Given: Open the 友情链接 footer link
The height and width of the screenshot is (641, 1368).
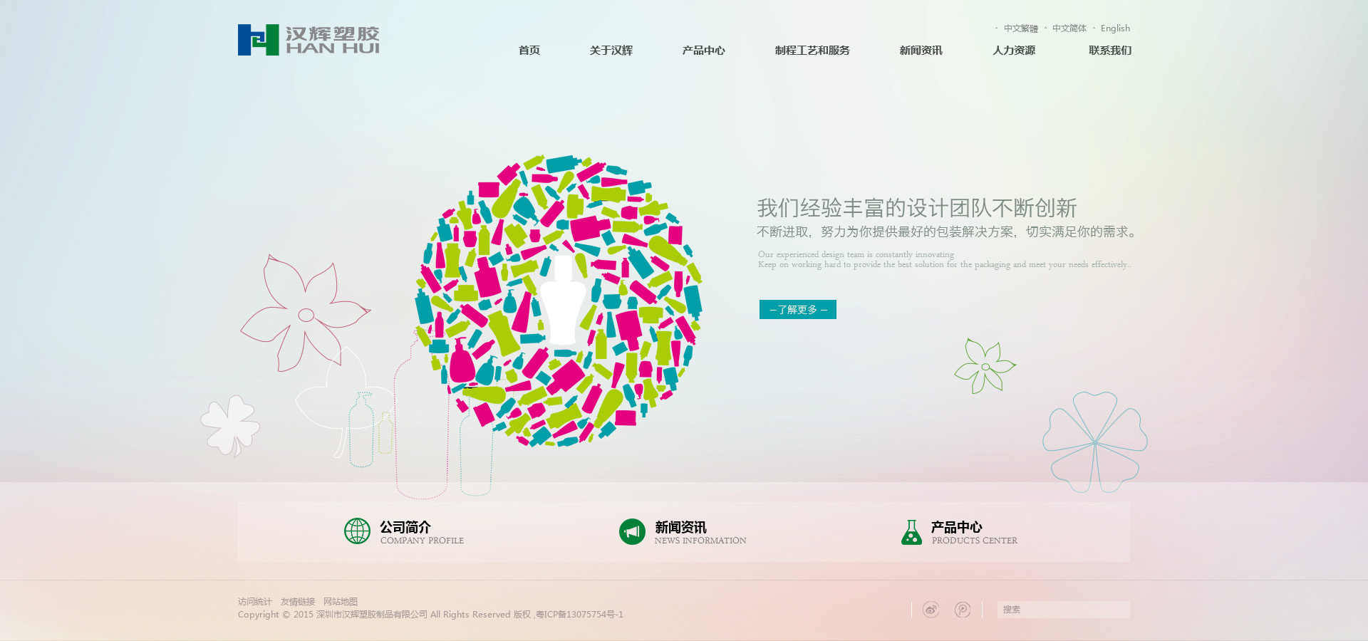Looking at the screenshot, I should click(x=298, y=602).
